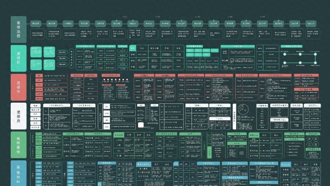This screenshot has height=186, width=330.
Task: Open the teal 装修前 category block
Action: point(19,58)
